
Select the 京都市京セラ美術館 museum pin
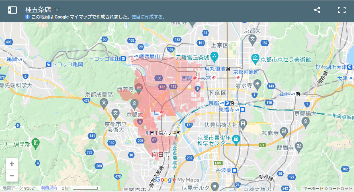click(x=255, y=59)
